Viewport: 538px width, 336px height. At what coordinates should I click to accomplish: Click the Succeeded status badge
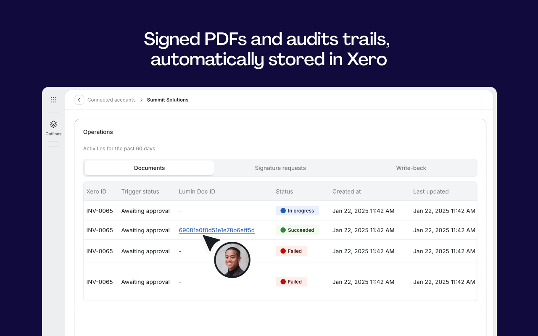pyautogui.click(x=298, y=230)
